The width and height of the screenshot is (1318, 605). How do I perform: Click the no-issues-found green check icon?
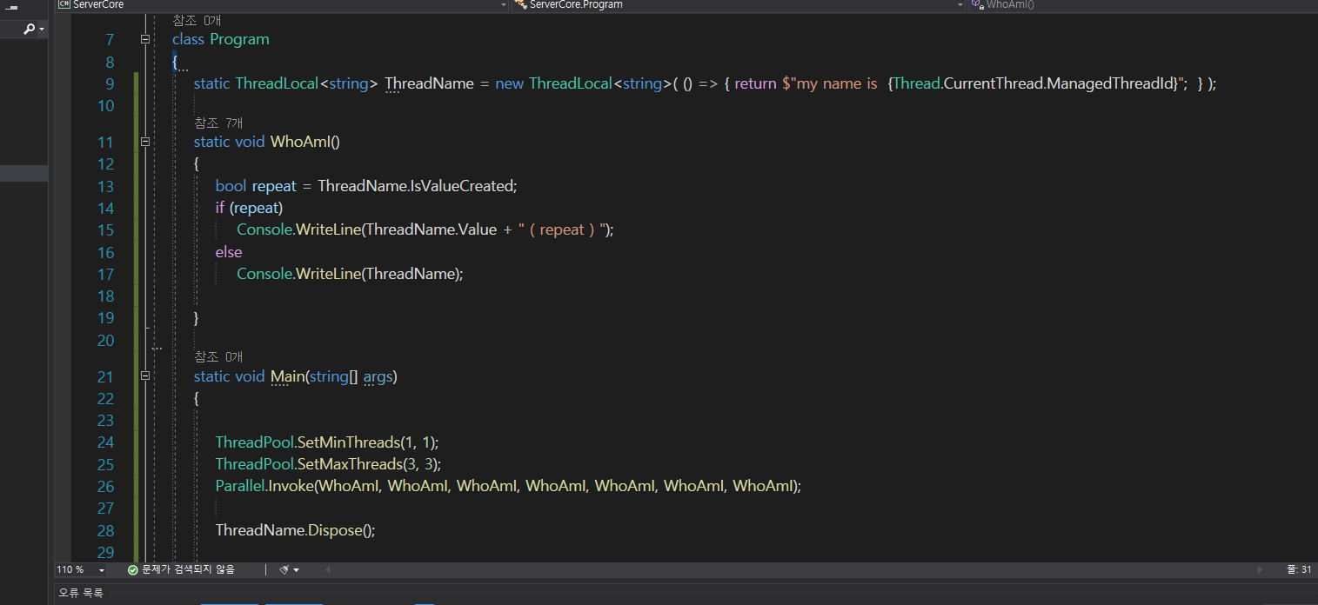[133, 570]
